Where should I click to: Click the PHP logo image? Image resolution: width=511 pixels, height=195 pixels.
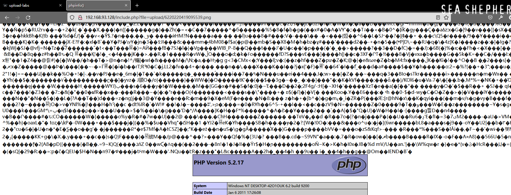(349, 165)
